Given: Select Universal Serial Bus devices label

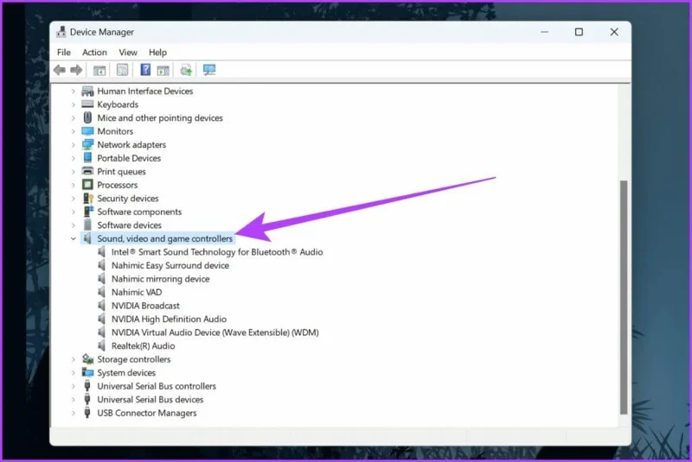Looking at the screenshot, I should click(x=150, y=400).
